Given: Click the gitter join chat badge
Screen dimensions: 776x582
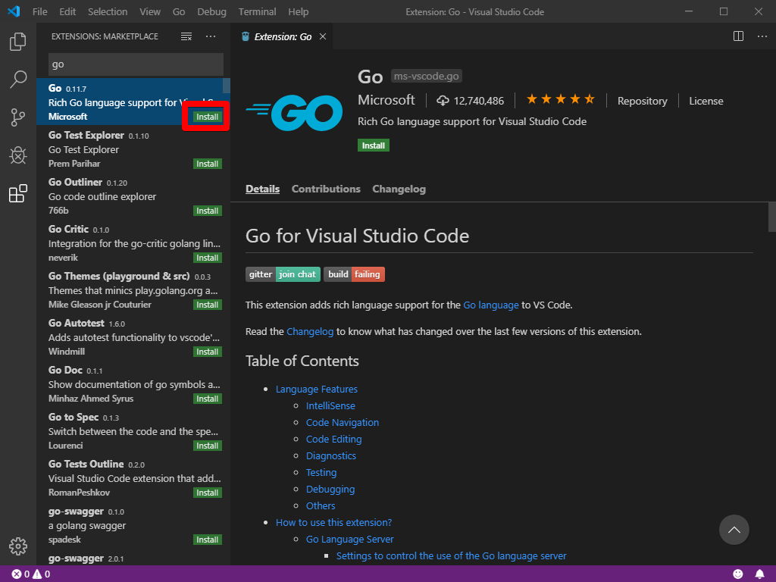Looking at the screenshot, I should 283,274.
